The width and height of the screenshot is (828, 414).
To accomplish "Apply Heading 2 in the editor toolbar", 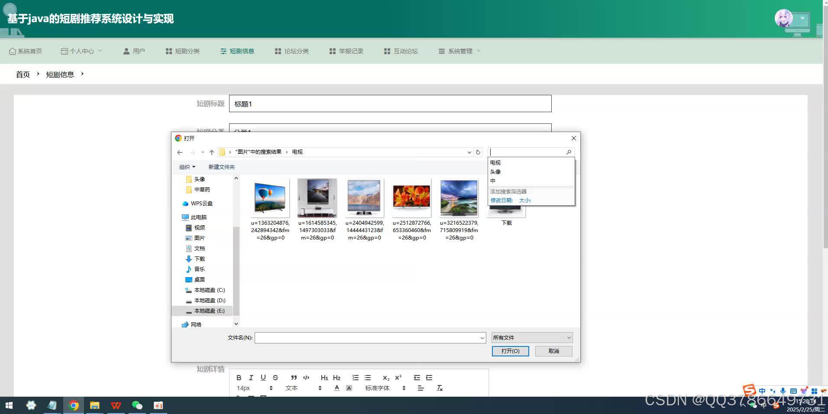I will [336, 378].
